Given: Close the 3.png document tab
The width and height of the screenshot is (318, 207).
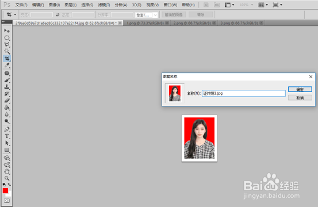Looking at the screenshot, I should coord(262,23).
